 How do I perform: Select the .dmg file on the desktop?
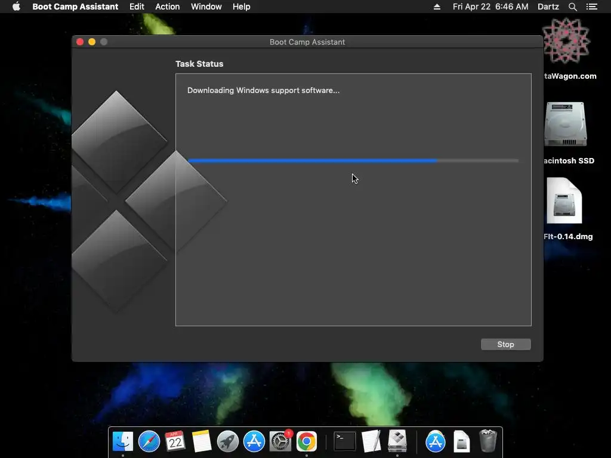(x=564, y=200)
